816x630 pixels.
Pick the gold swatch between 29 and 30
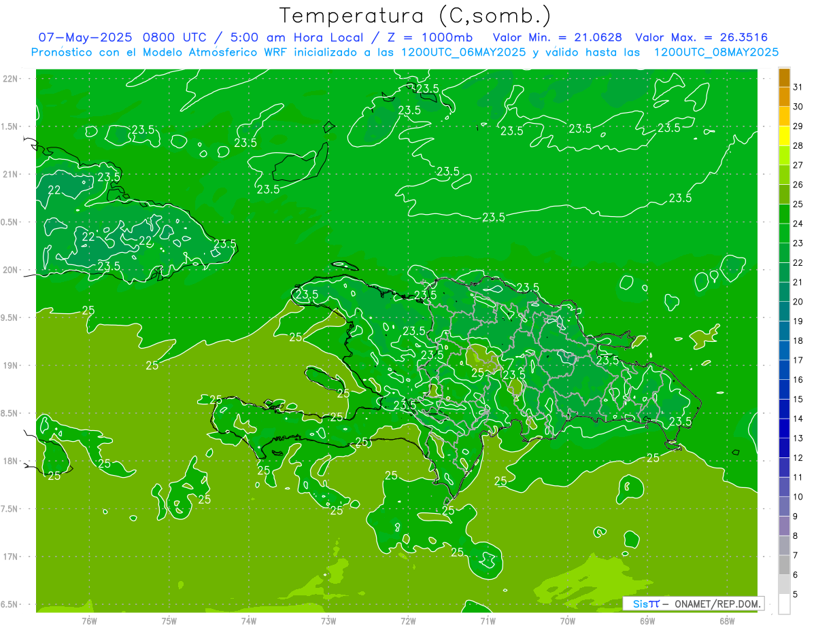[784, 117]
